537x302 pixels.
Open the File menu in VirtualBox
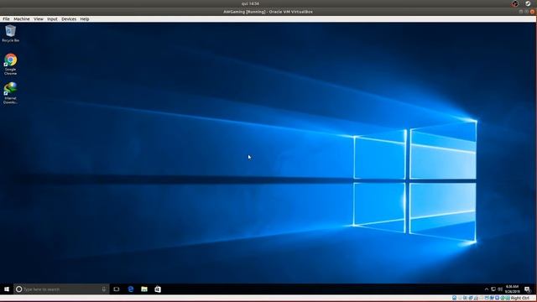6,19
